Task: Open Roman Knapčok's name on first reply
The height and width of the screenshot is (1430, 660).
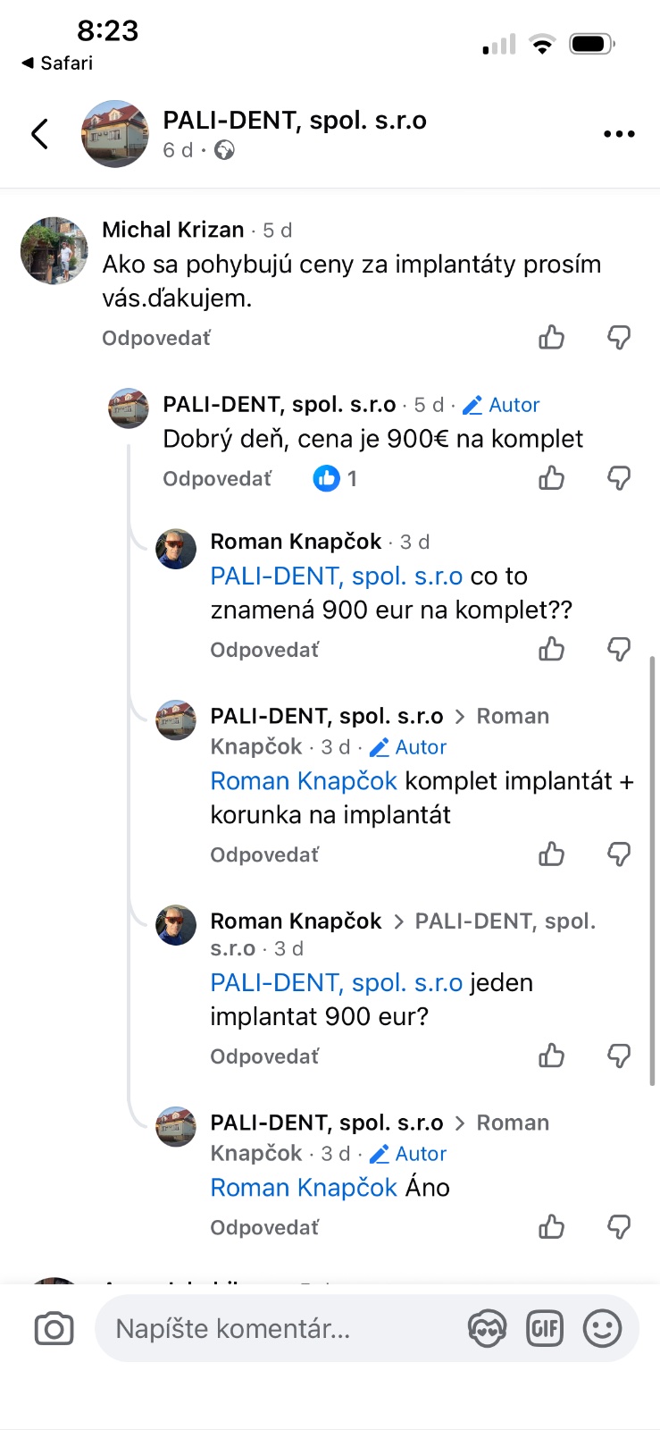Action: tap(296, 542)
